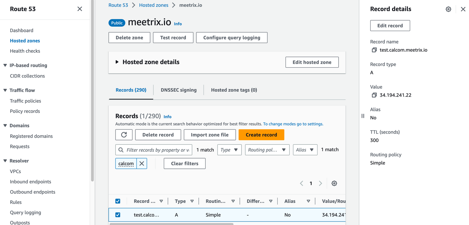Click the Edit record button

[x=390, y=25]
